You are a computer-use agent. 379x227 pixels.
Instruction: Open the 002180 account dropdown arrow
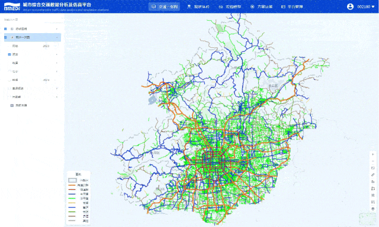pos(373,7)
